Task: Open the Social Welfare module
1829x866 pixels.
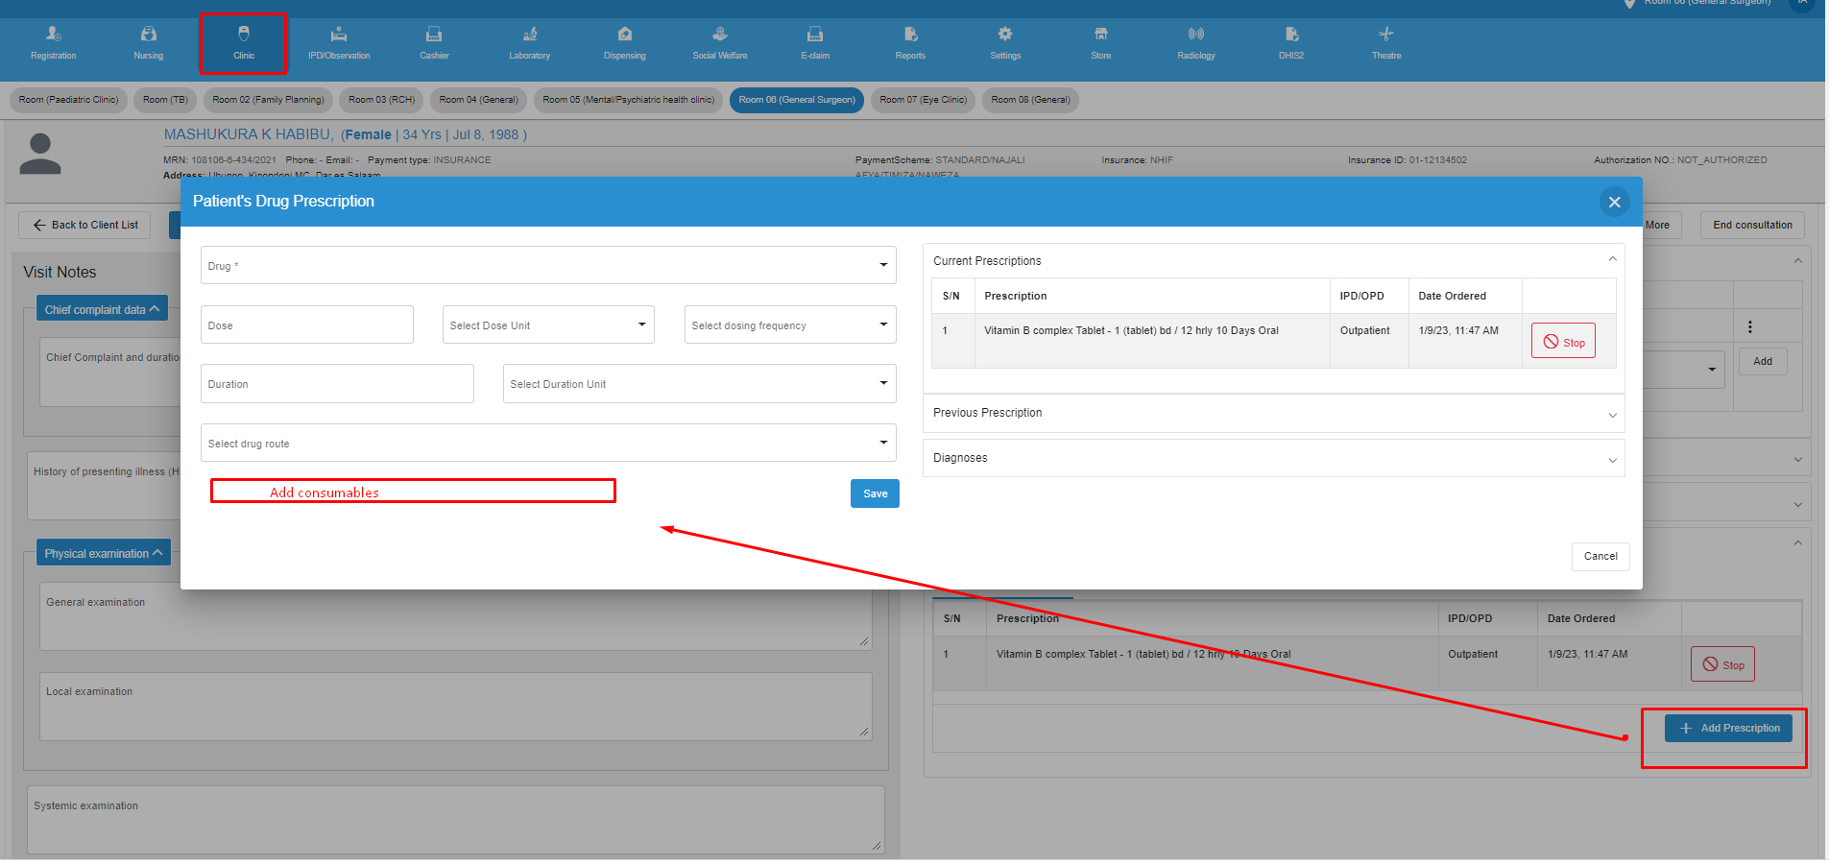Action: 718,43
